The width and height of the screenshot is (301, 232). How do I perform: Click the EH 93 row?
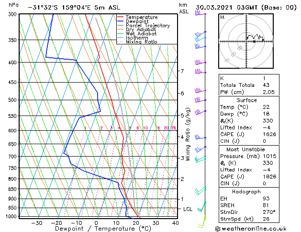249,199
